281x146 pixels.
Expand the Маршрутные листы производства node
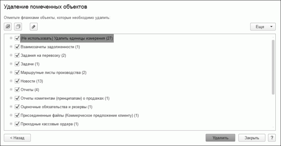coord(11,73)
